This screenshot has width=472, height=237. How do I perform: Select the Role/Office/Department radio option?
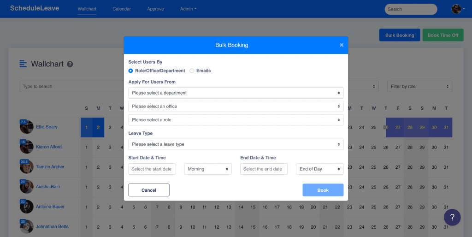131,71
